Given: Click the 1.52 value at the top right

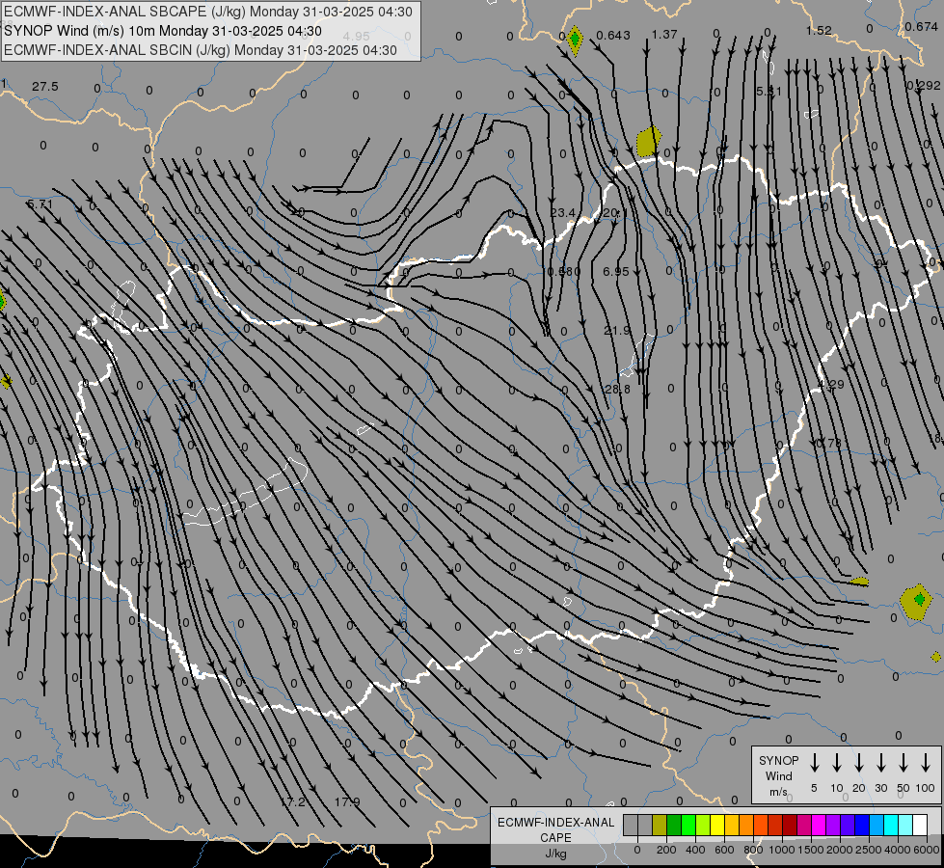Looking at the screenshot, I should point(819,30).
